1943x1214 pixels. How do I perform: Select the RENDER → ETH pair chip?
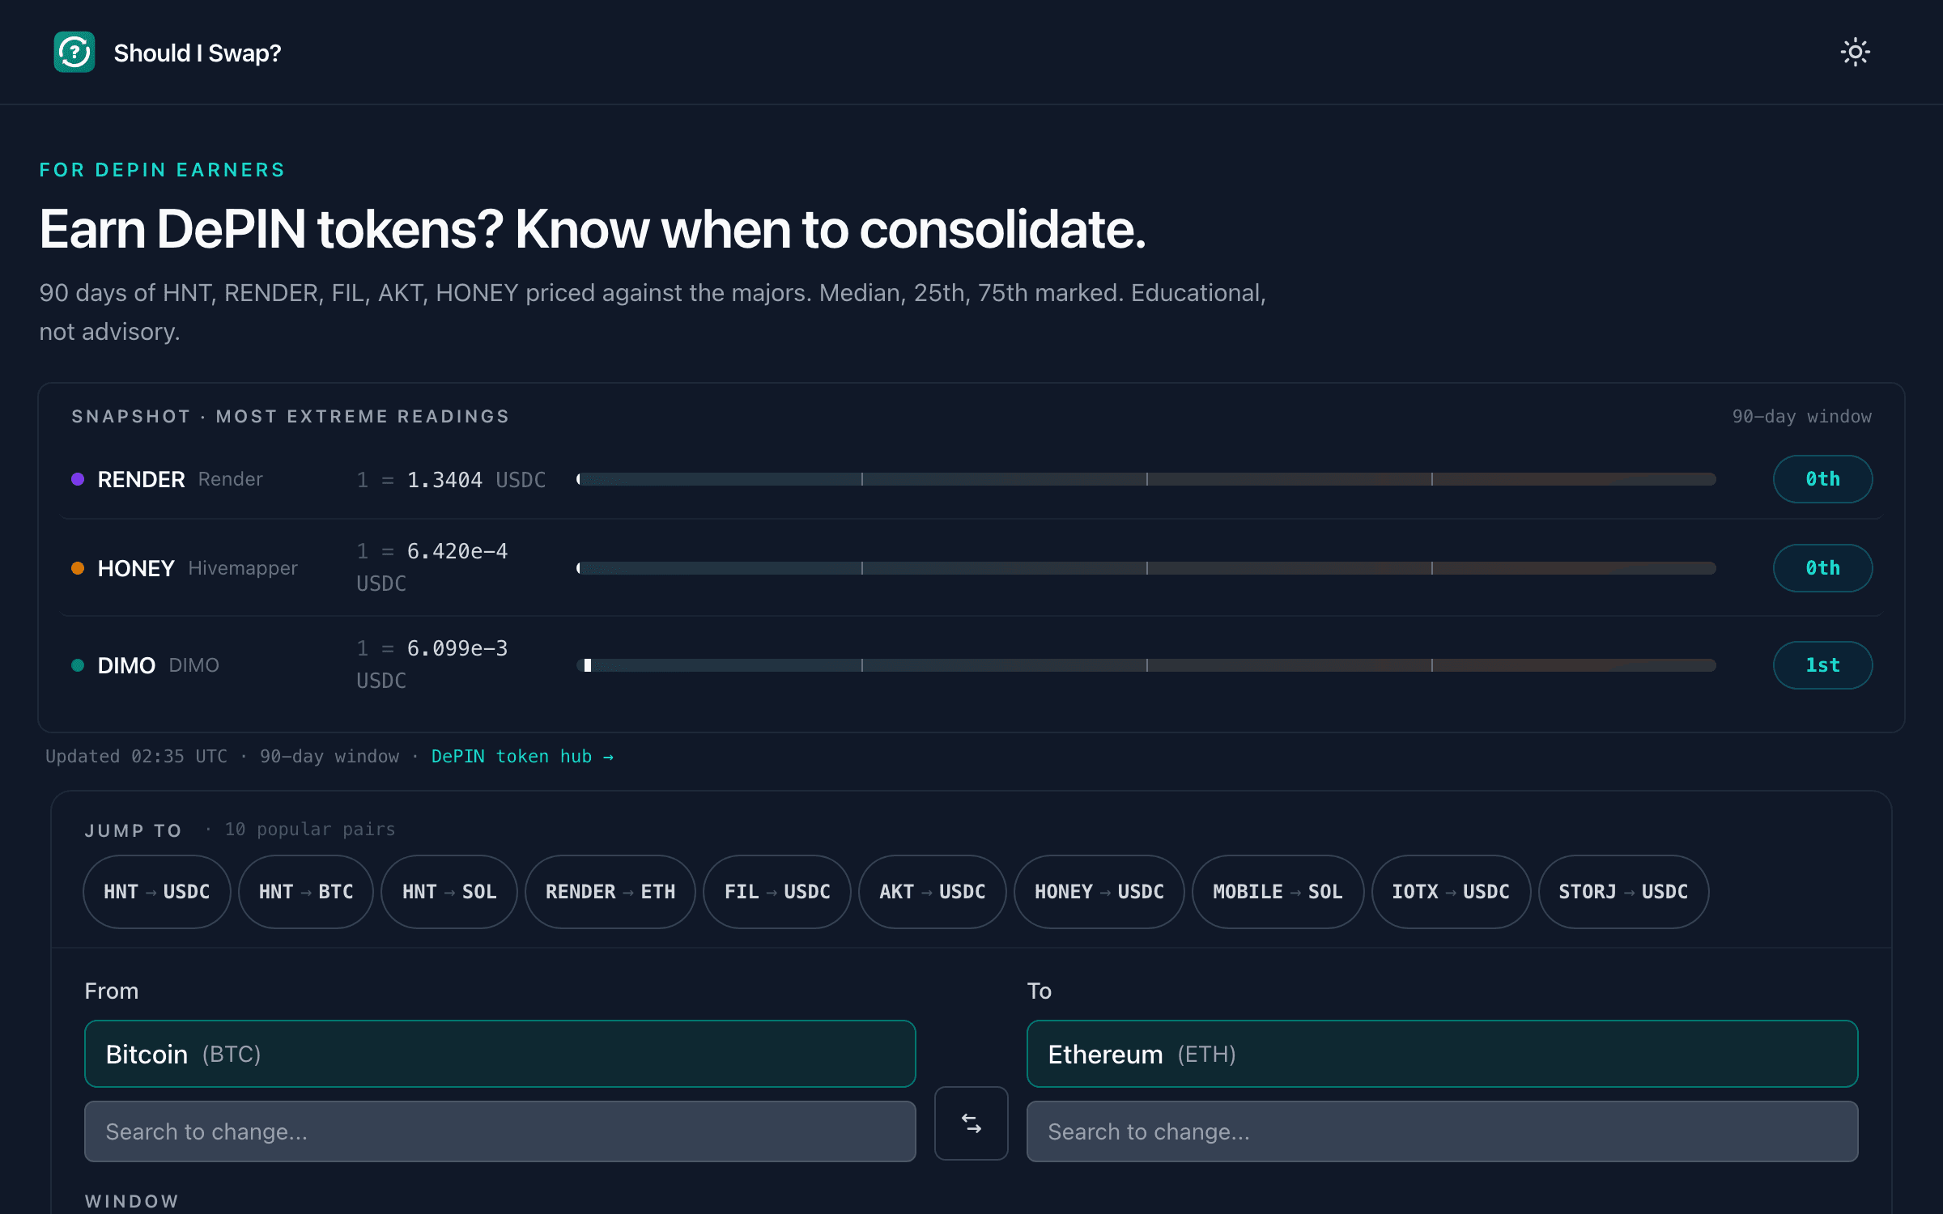pyautogui.click(x=610, y=892)
